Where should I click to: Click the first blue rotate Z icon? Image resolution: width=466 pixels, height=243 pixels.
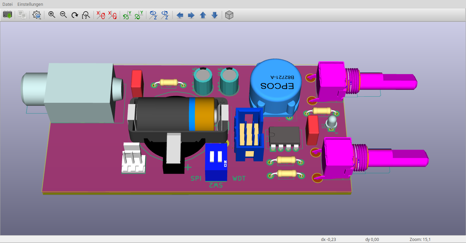pyautogui.click(x=153, y=15)
